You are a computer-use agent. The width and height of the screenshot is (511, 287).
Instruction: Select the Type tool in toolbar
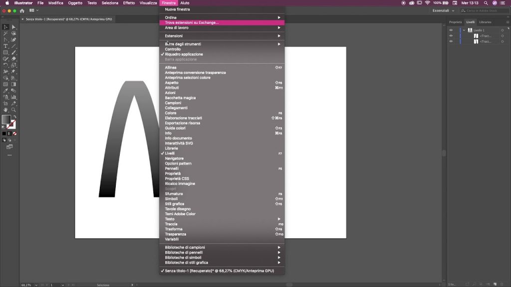tap(5, 46)
